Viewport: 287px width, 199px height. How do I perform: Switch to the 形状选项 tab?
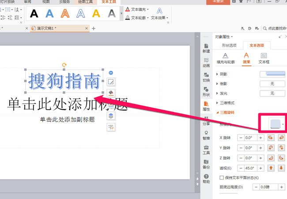pyautogui.click(x=229, y=45)
